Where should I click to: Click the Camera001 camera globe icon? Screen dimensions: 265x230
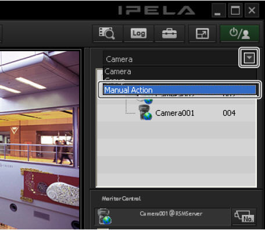[x=146, y=112]
